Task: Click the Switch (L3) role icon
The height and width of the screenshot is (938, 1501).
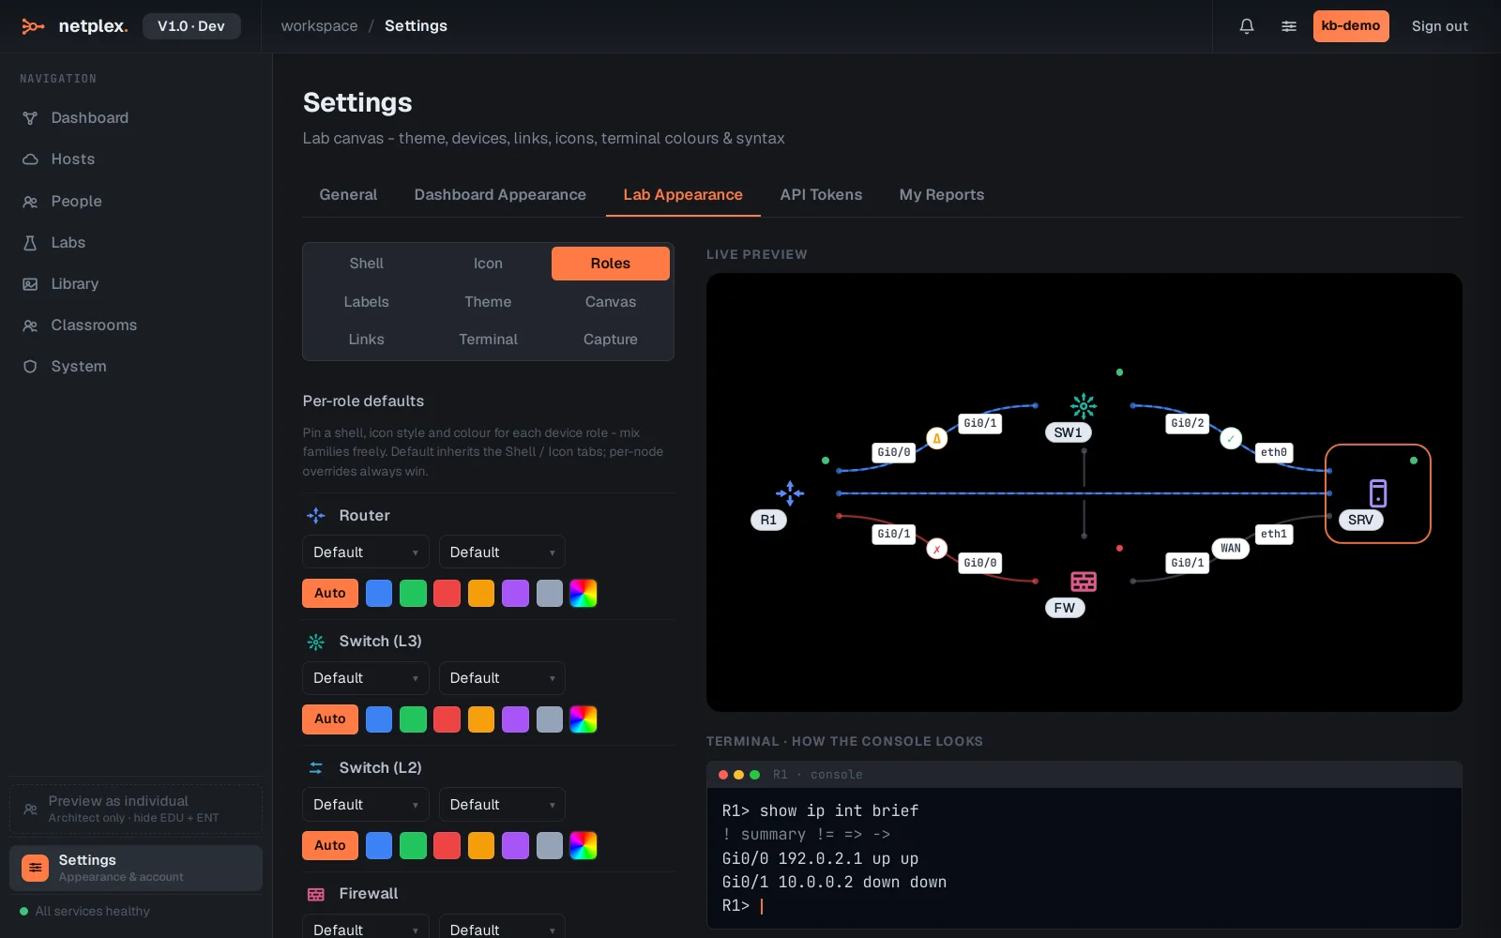Action: [x=316, y=642]
